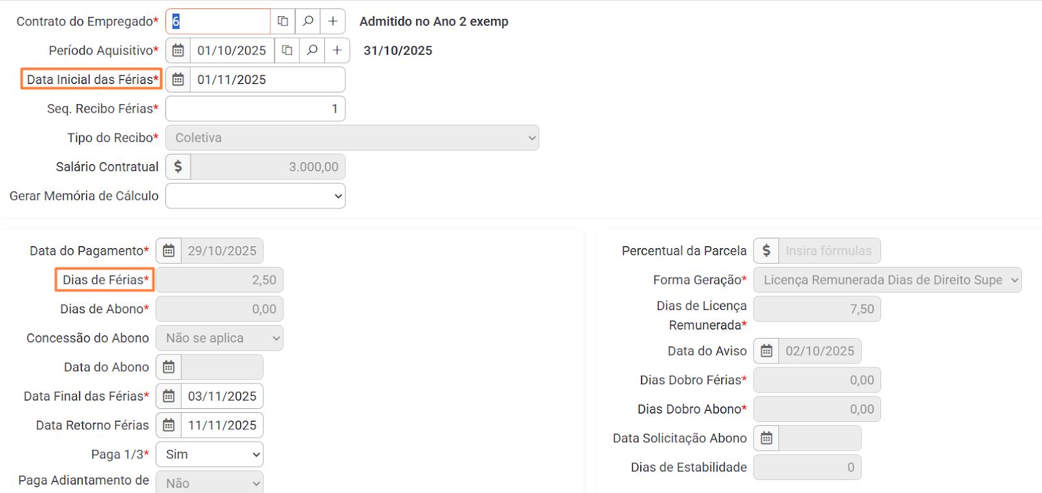Screen dimensions: 1042x493
Task: Open calendar for Data Inicial das Férias
Action: point(178,79)
